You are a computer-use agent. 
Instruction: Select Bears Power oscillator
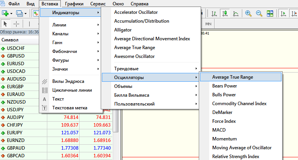tap(225, 86)
